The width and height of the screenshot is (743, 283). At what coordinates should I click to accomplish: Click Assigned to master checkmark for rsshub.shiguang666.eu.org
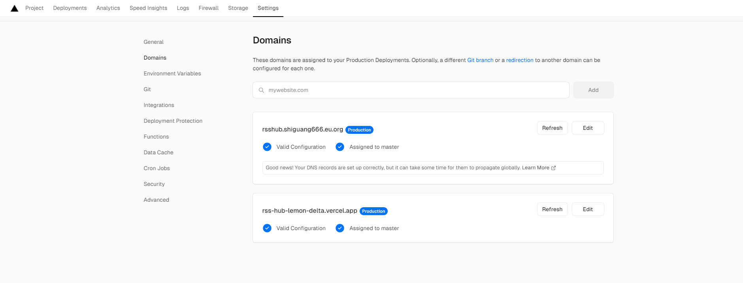coord(340,147)
